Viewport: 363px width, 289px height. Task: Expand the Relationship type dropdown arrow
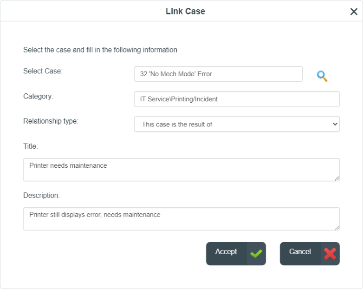coord(335,124)
